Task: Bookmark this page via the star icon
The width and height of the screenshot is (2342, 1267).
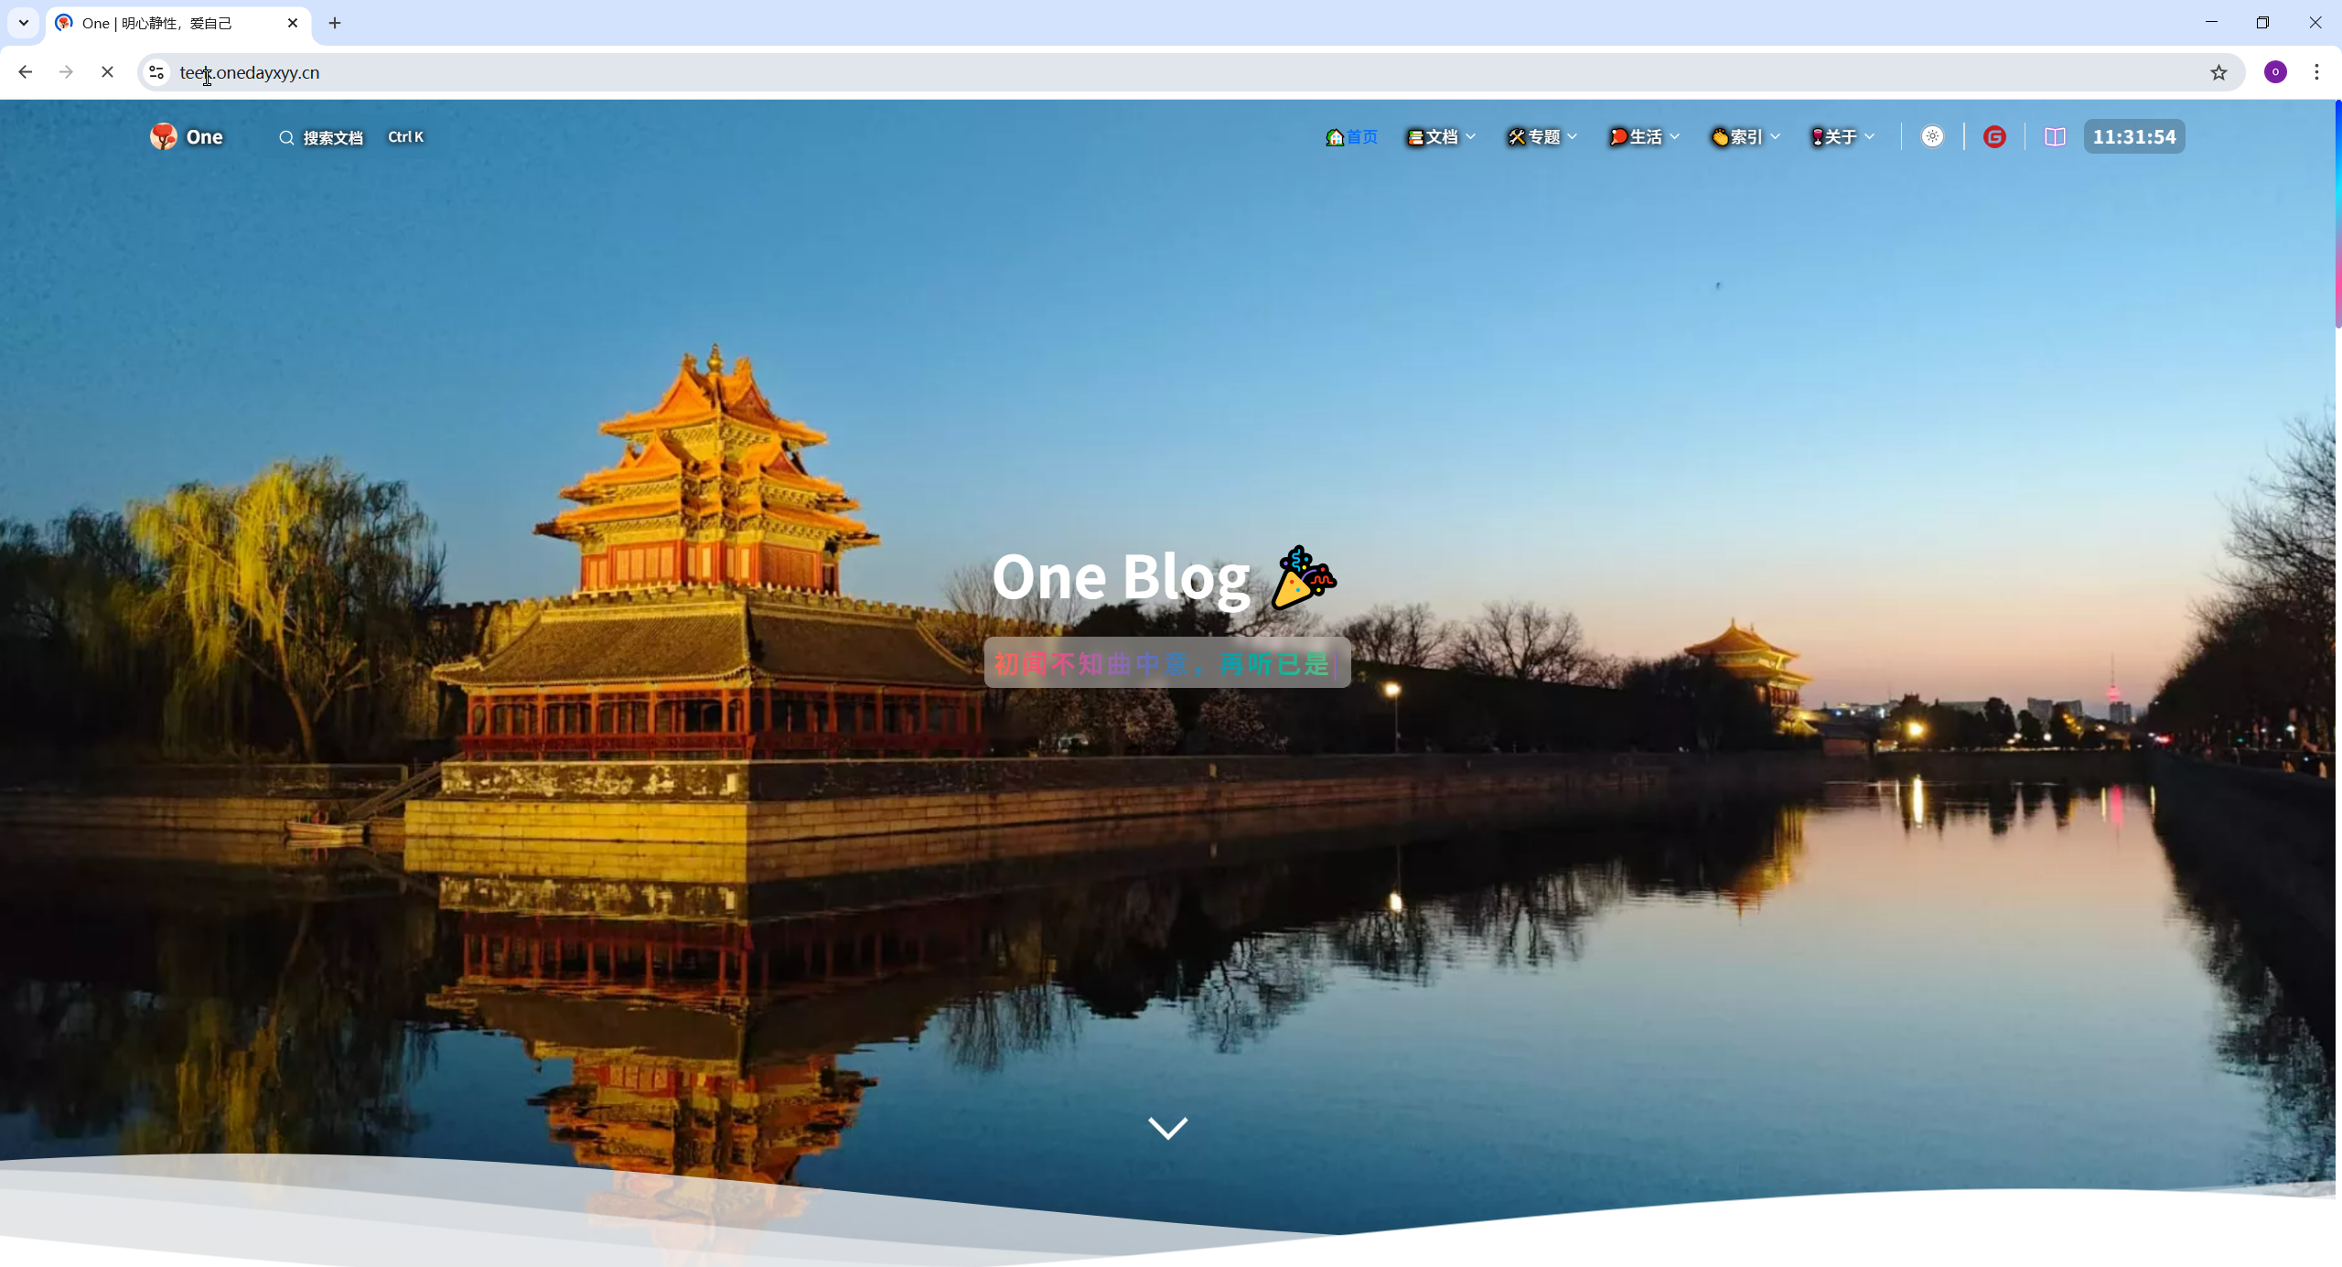Action: 2218,72
